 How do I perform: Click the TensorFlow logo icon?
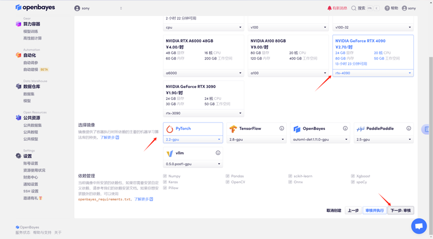pyautogui.click(x=233, y=129)
